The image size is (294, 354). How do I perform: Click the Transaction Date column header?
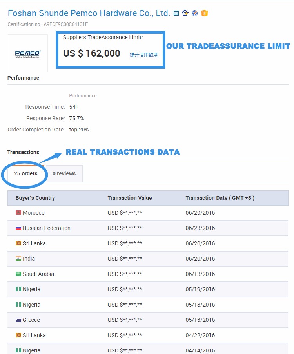220,198
